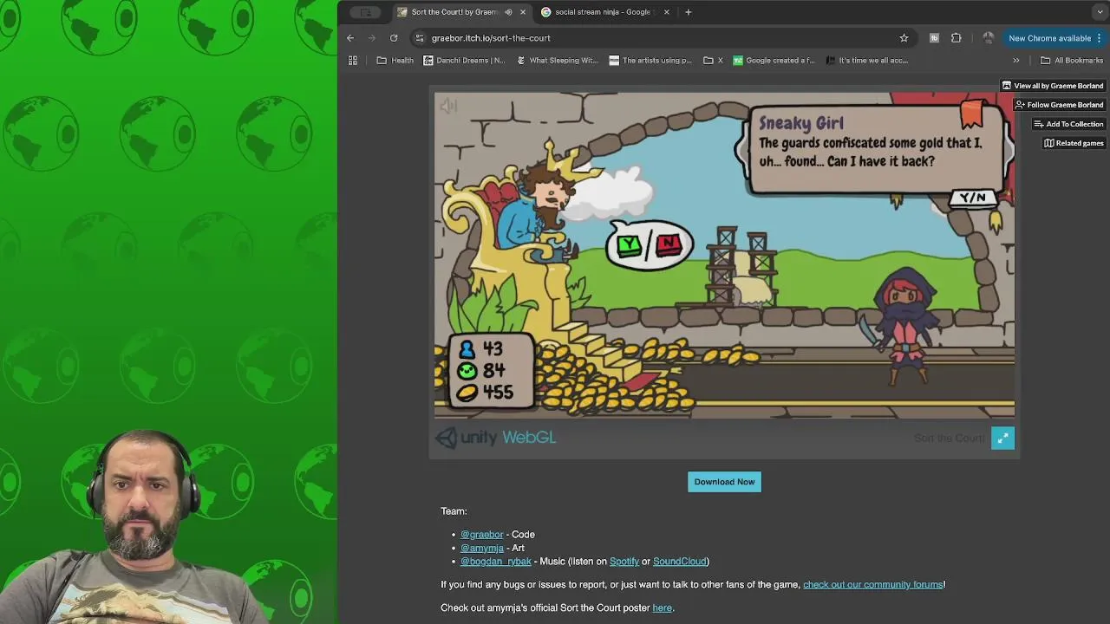Open the Google created a f... bookmark
This screenshot has width=1110, height=624.
click(x=774, y=61)
